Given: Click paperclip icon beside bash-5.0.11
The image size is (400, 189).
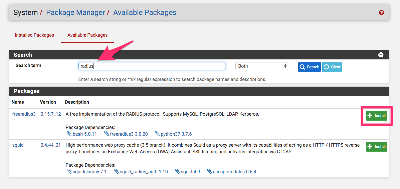Looking at the screenshot, I should tap(69, 134).
